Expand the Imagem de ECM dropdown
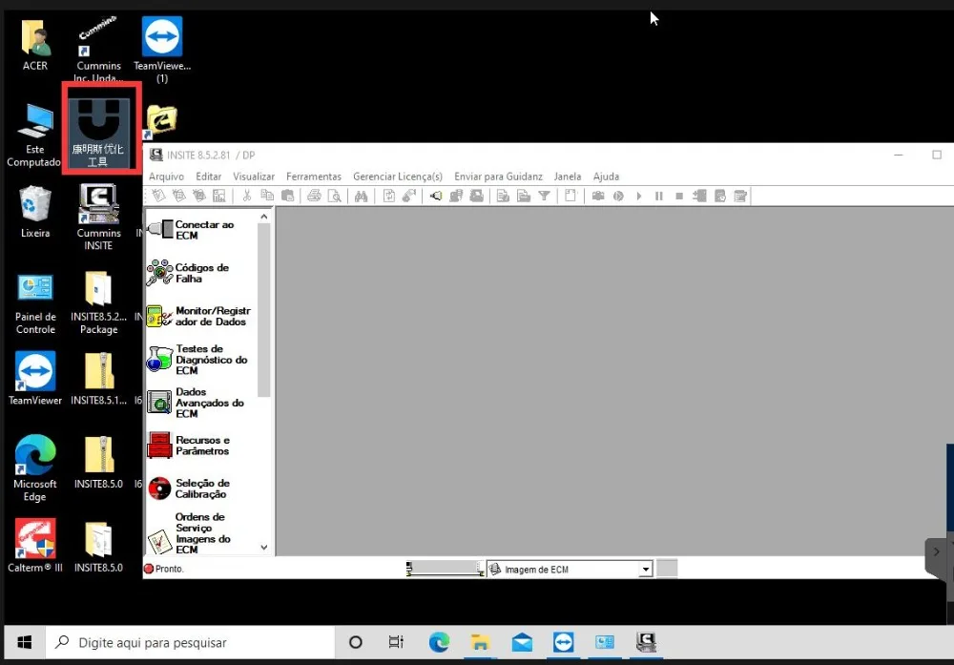 (646, 569)
